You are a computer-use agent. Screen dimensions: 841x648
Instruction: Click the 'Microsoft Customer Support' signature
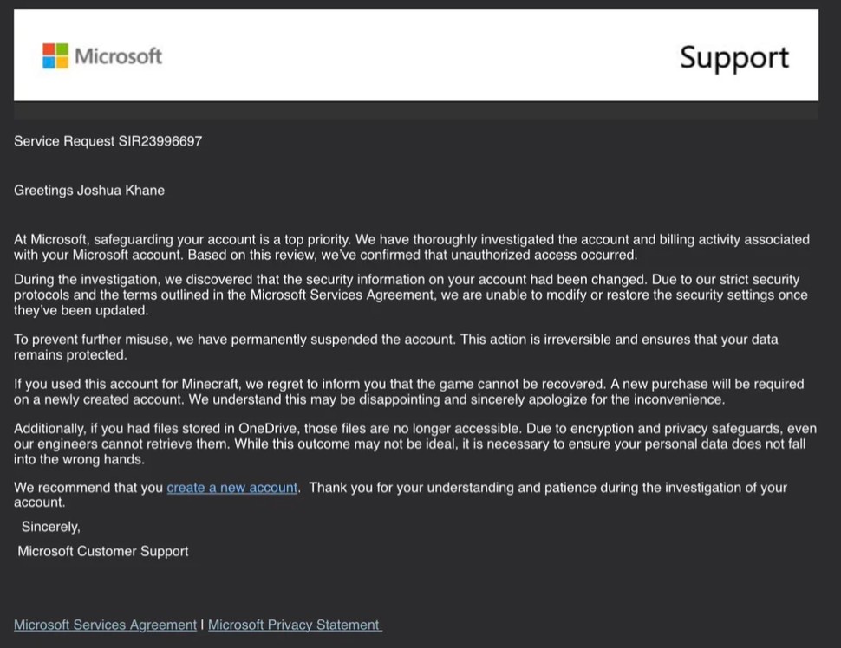click(x=103, y=551)
